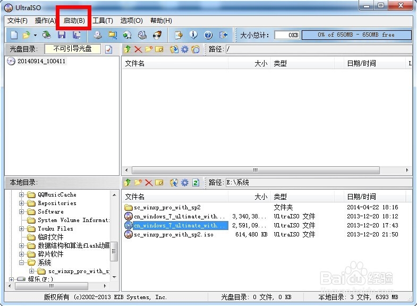
Task: Expand the 数据结构和算法flash动画 folder node
Action: [x=21, y=245]
